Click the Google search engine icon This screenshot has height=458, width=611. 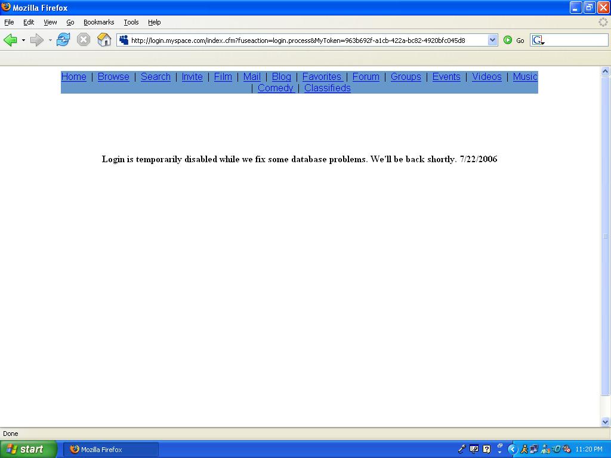click(x=538, y=40)
